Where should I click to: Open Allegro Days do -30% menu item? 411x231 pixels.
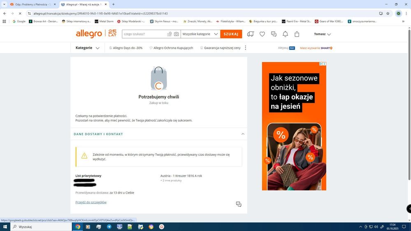point(126,48)
